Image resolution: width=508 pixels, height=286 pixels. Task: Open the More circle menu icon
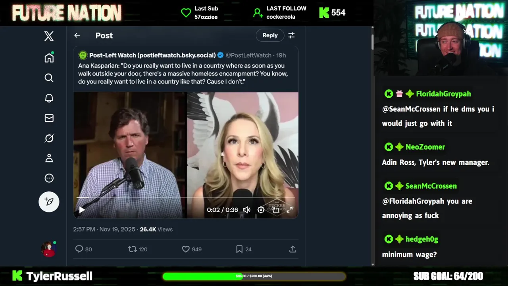tap(49, 178)
